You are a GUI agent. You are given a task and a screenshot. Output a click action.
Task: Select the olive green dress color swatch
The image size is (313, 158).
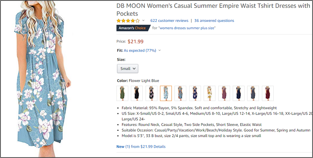[122, 93]
